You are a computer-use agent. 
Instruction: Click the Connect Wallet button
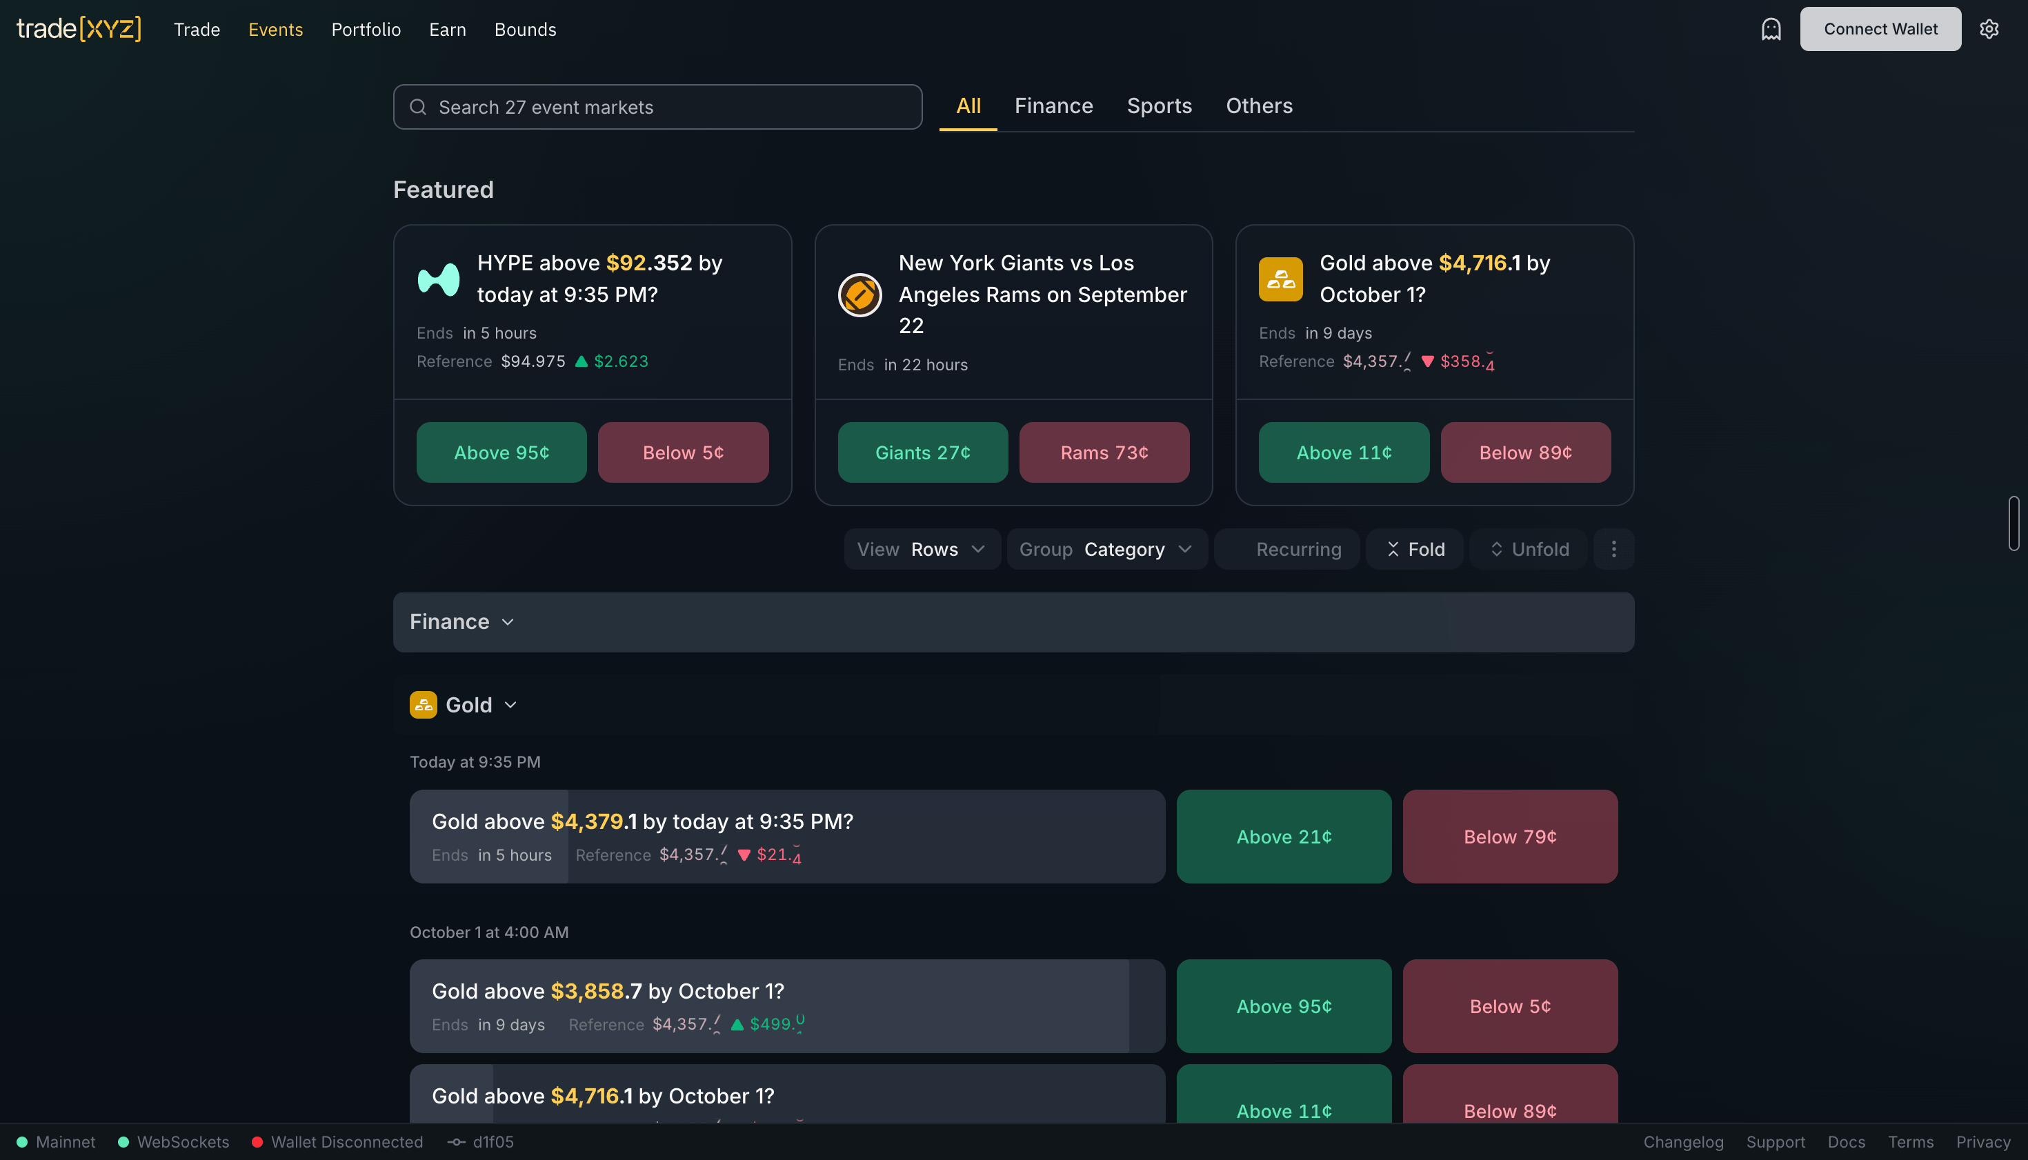[x=1880, y=29]
